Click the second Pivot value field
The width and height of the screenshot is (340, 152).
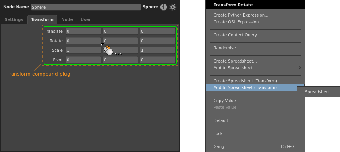[120, 60]
